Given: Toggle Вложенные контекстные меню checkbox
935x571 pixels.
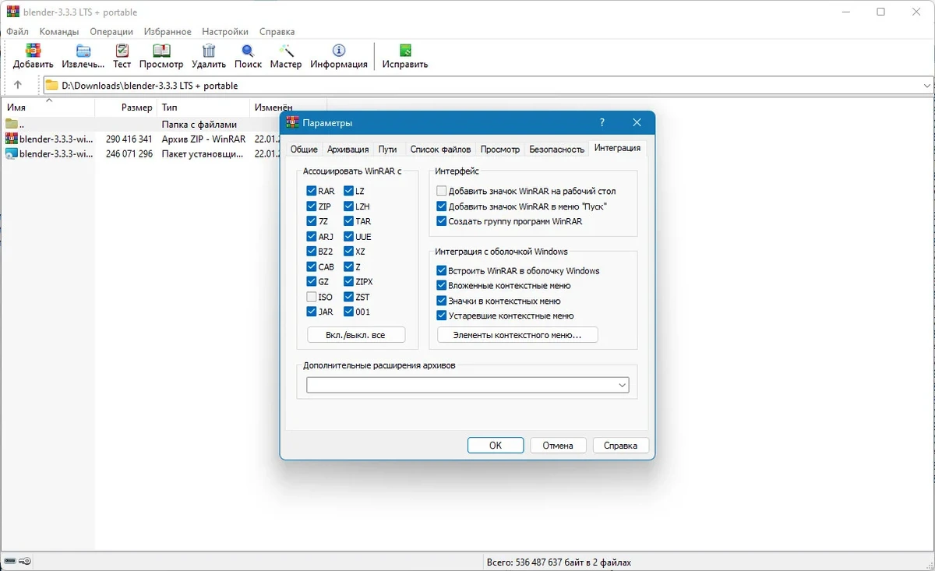Looking at the screenshot, I should point(442,286).
